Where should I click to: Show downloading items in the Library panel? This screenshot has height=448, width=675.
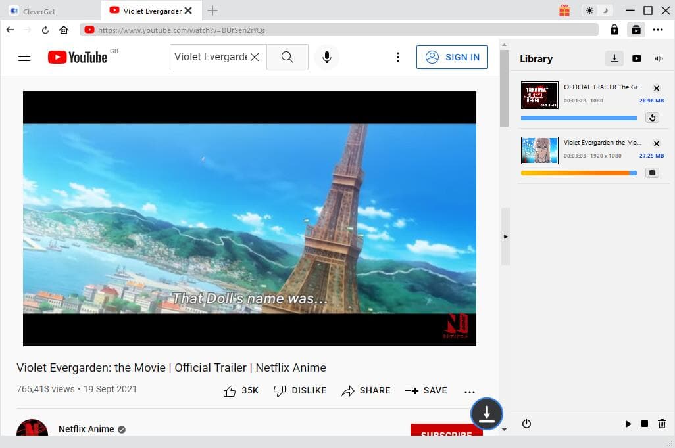pyautogui.click(x=614, y=58)
